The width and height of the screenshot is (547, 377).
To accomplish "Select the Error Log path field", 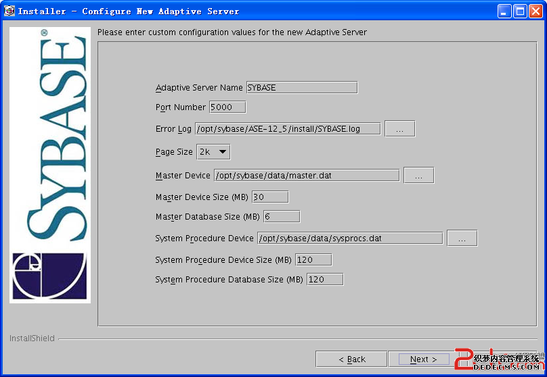I will (x=288, y=129).
